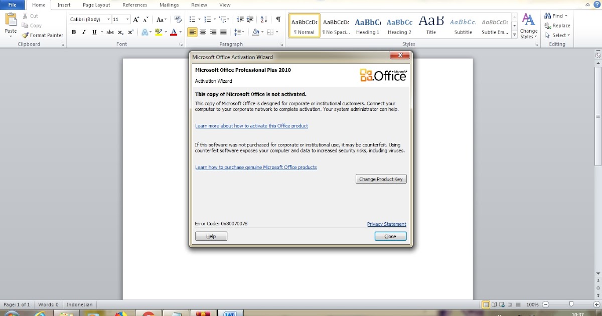Apply the red font color
The height and width of the screenshot is (316, 602).
[174, 32]
